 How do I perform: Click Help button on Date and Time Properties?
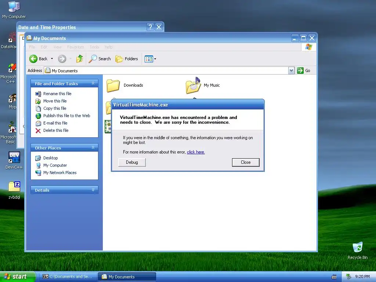tap(150, 27)
